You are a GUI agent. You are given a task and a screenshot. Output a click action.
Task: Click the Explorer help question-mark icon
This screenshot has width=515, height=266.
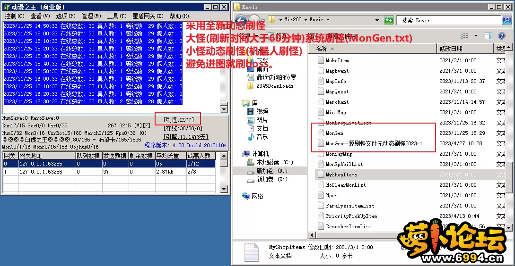click(502, 36)
